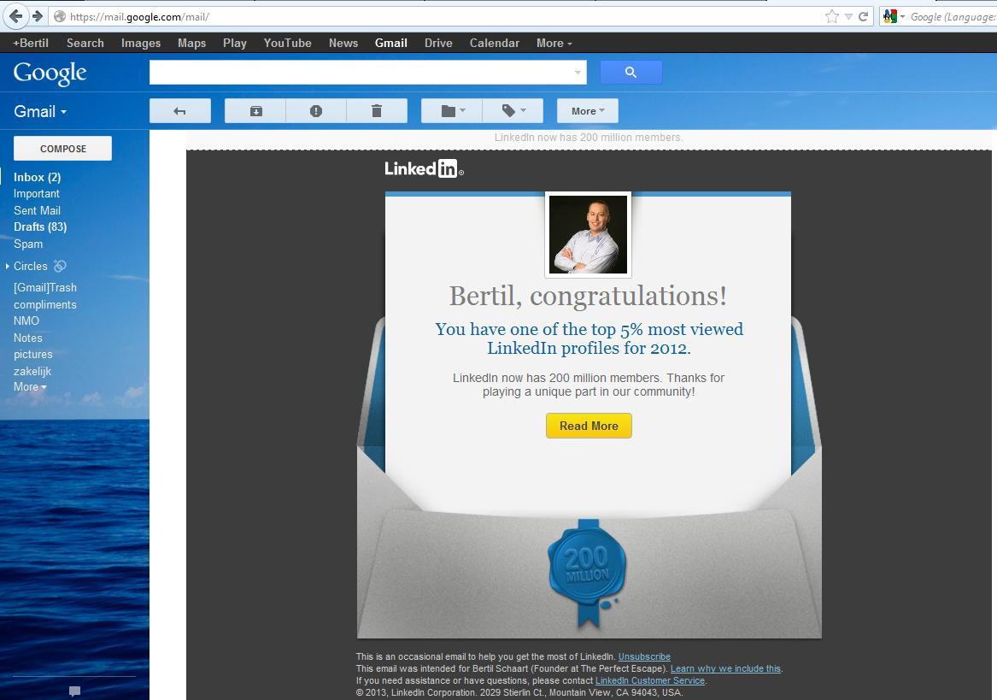Open Play in Google bar
This screenshot has width=997, height=700.
coord(235,43)
